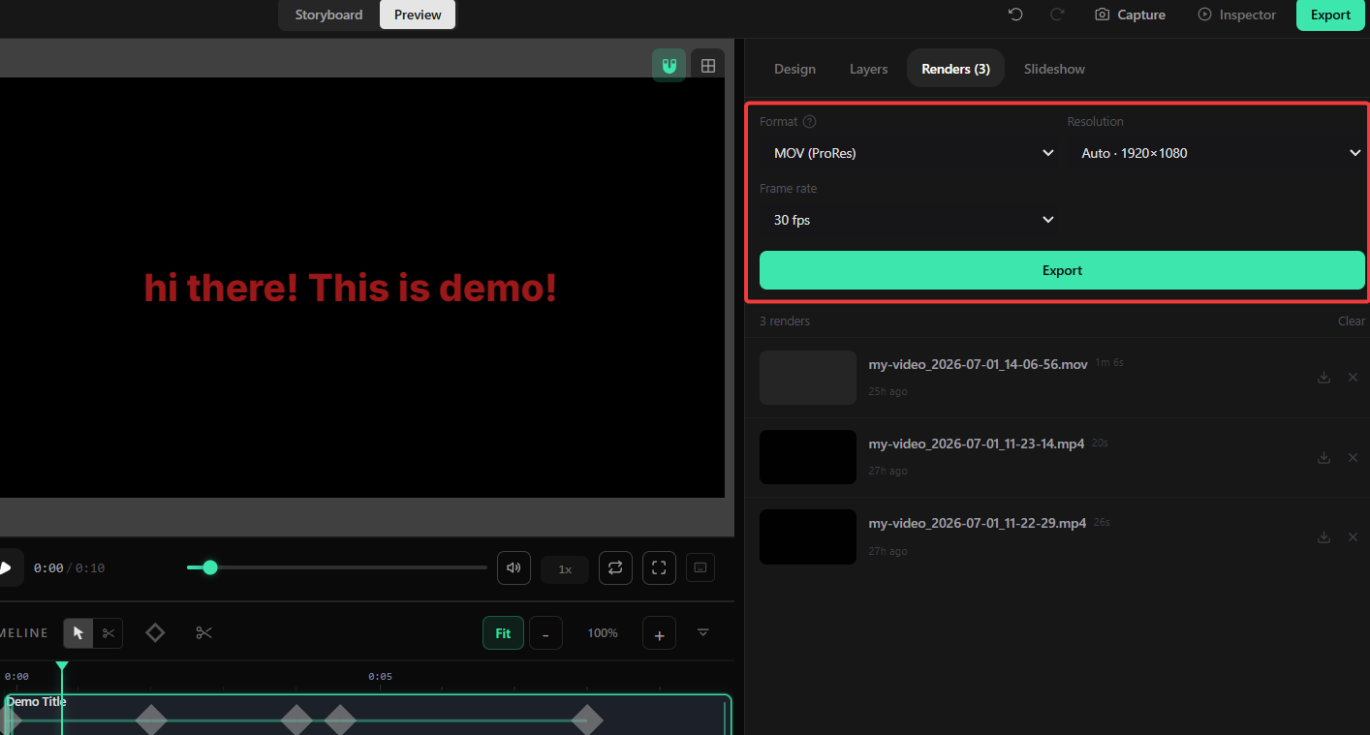Open the Format dropdown MOV (ProRes)
This screenshot has width=1370, height=735.
910,153
